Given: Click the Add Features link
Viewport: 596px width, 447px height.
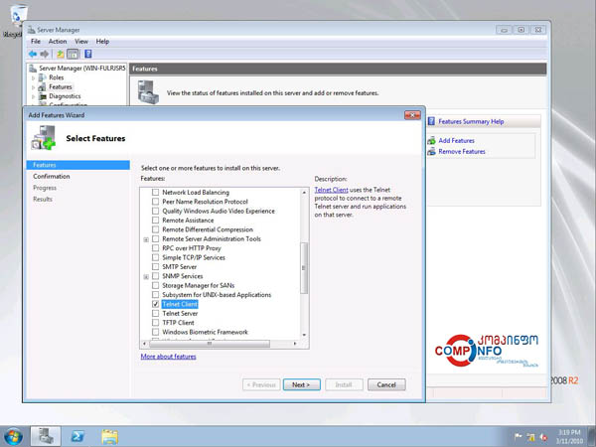Looking at the screenshot, I should coord(457,141).
